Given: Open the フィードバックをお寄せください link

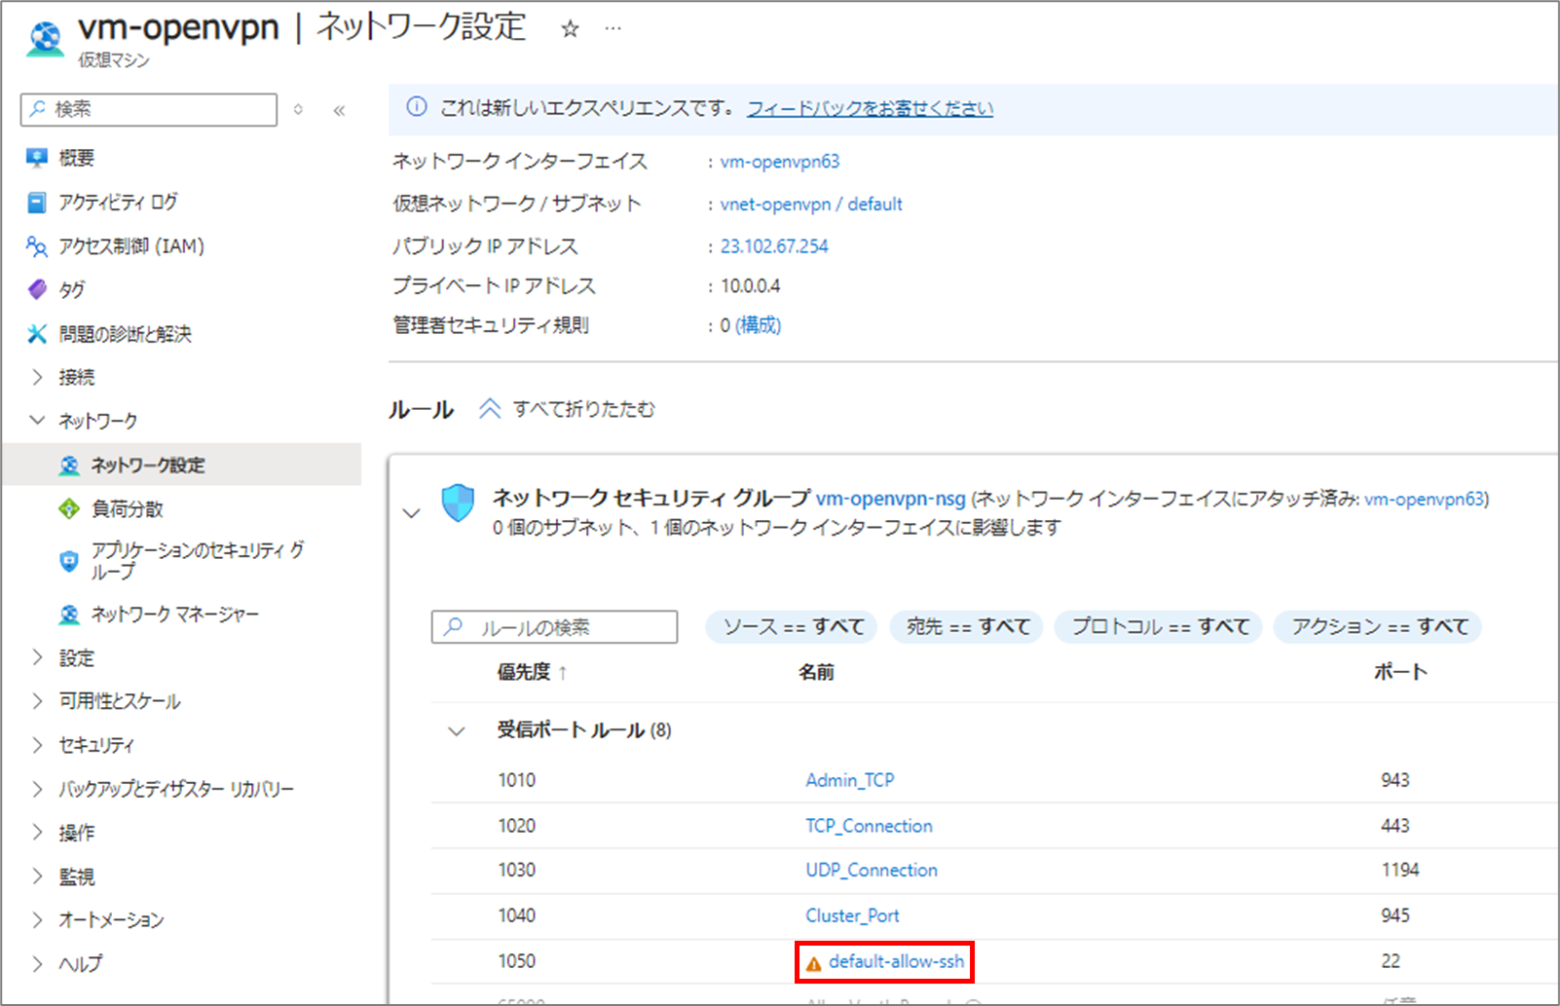Looking at the screenshot, I should pyautogui.click(x=870, y=108).
